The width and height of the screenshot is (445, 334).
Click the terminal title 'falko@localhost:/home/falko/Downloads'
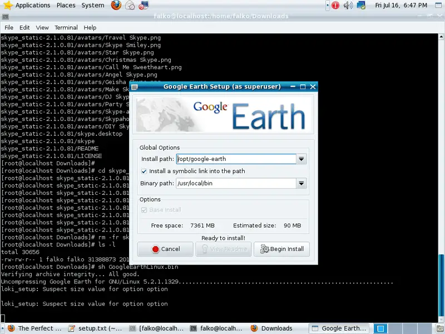[221, 16]
